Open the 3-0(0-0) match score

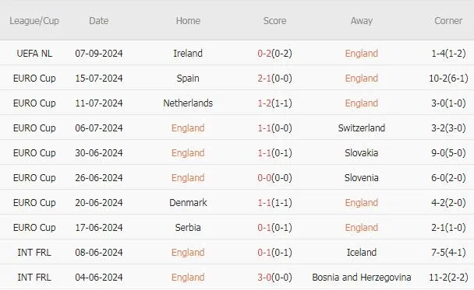(274, 278)
